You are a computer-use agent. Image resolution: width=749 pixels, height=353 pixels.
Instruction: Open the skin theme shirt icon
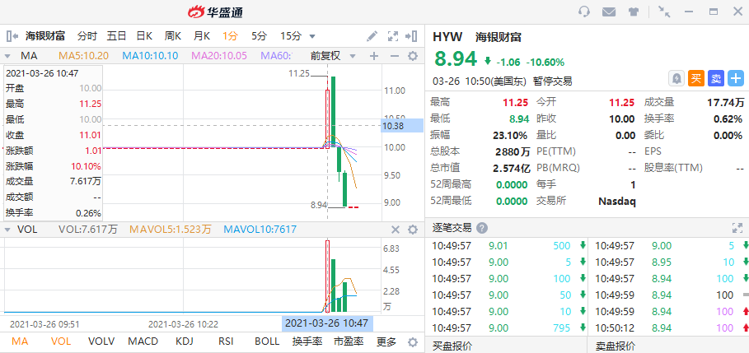[634, 12]
